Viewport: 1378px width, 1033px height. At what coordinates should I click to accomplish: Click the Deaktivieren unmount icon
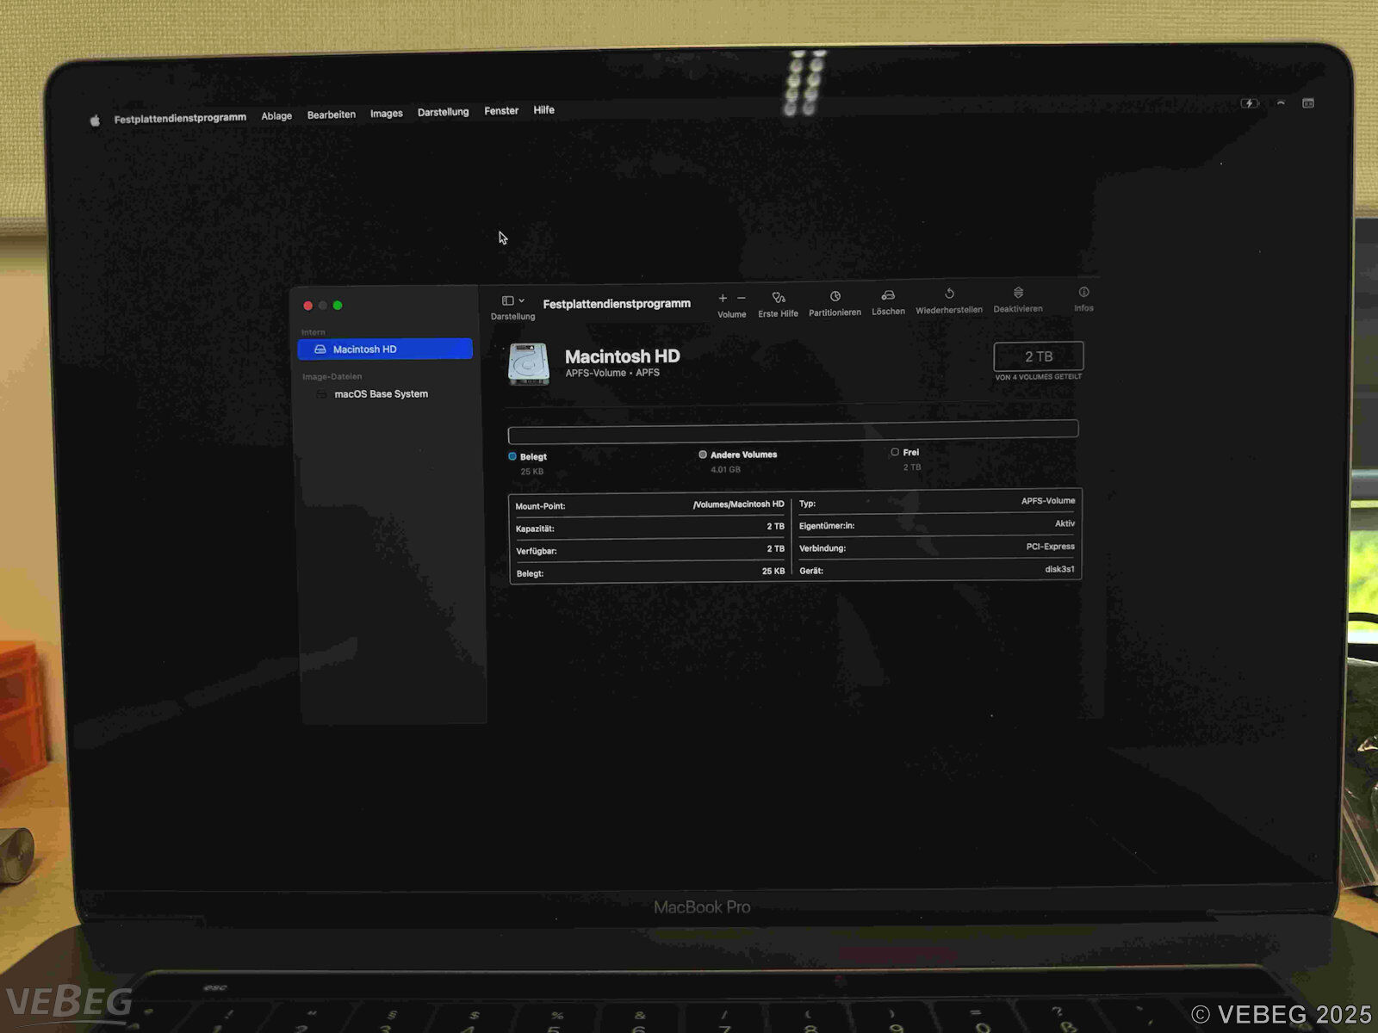coord(1018,294)
